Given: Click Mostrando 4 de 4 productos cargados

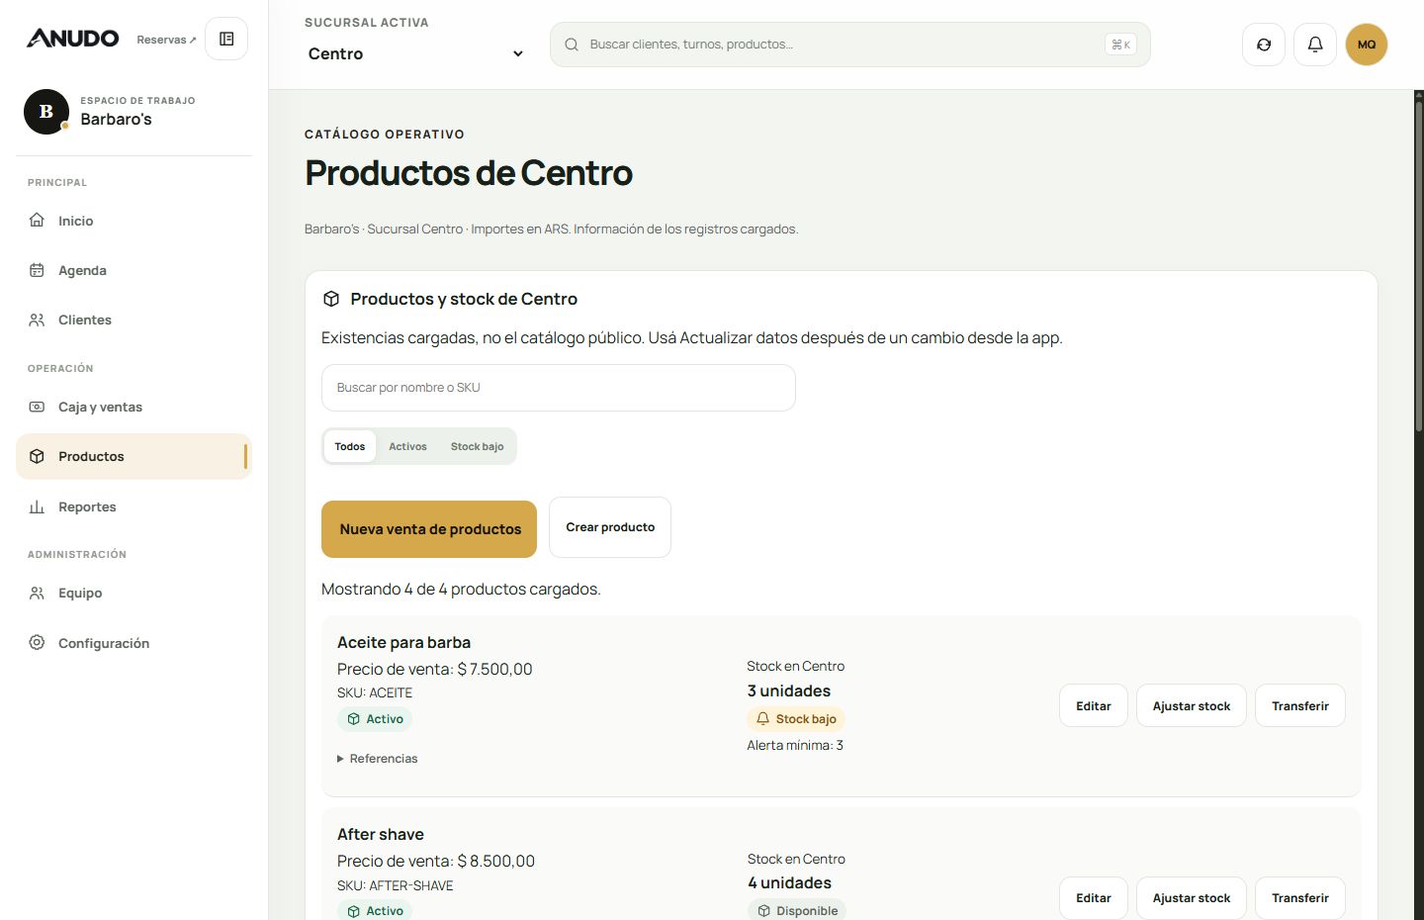Looking at the screenshot, I should coord(461,589).
